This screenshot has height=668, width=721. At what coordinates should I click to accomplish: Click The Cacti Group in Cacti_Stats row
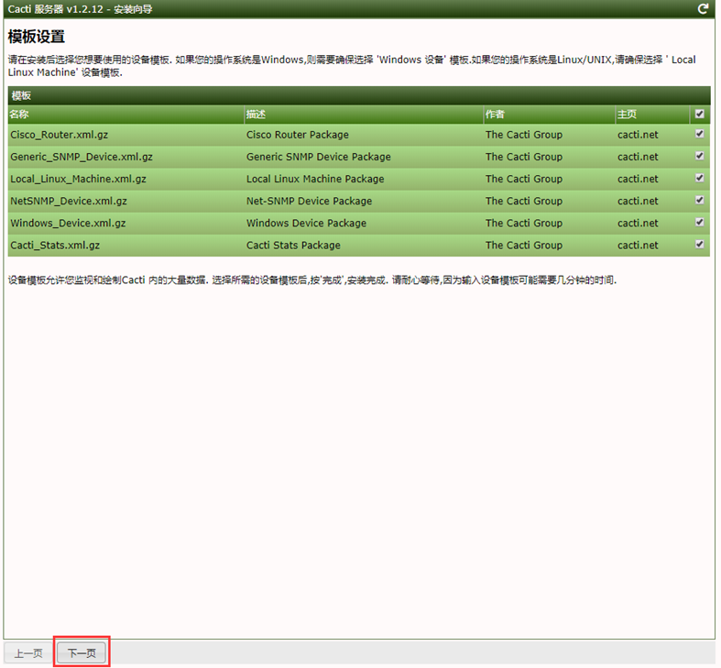coord(524,246)
